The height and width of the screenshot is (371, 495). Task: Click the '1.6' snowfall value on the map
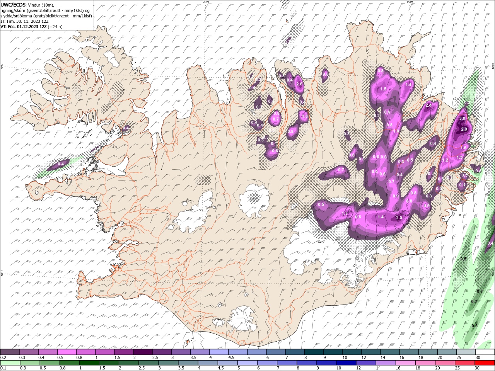464,148
